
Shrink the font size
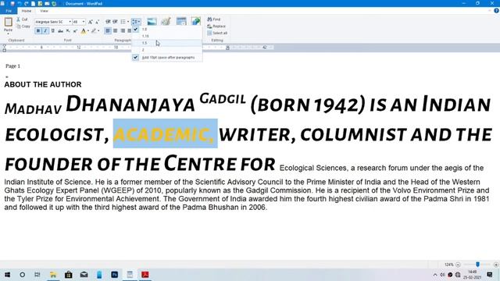tap(97, 22)
